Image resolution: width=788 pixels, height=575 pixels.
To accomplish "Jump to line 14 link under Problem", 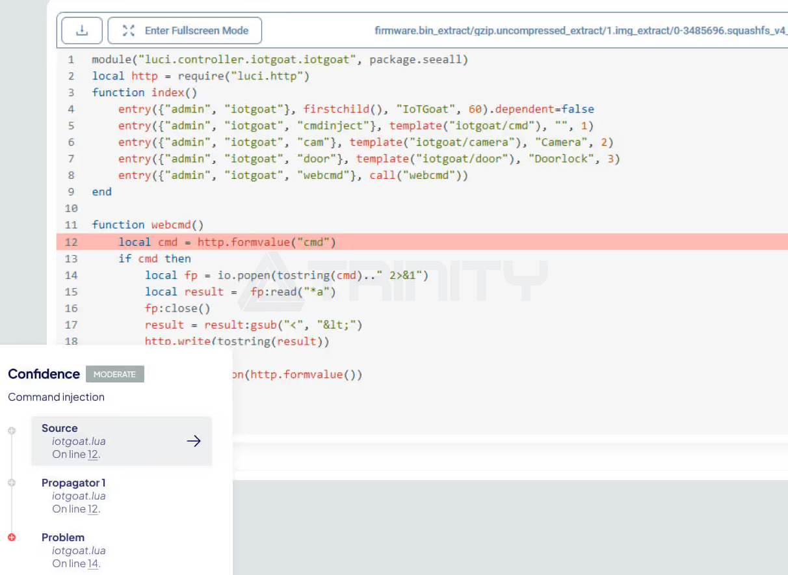I will point(93,564).
